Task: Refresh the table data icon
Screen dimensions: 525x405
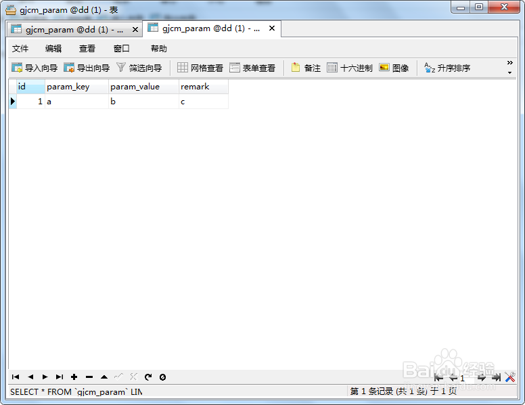Action: 148,377
